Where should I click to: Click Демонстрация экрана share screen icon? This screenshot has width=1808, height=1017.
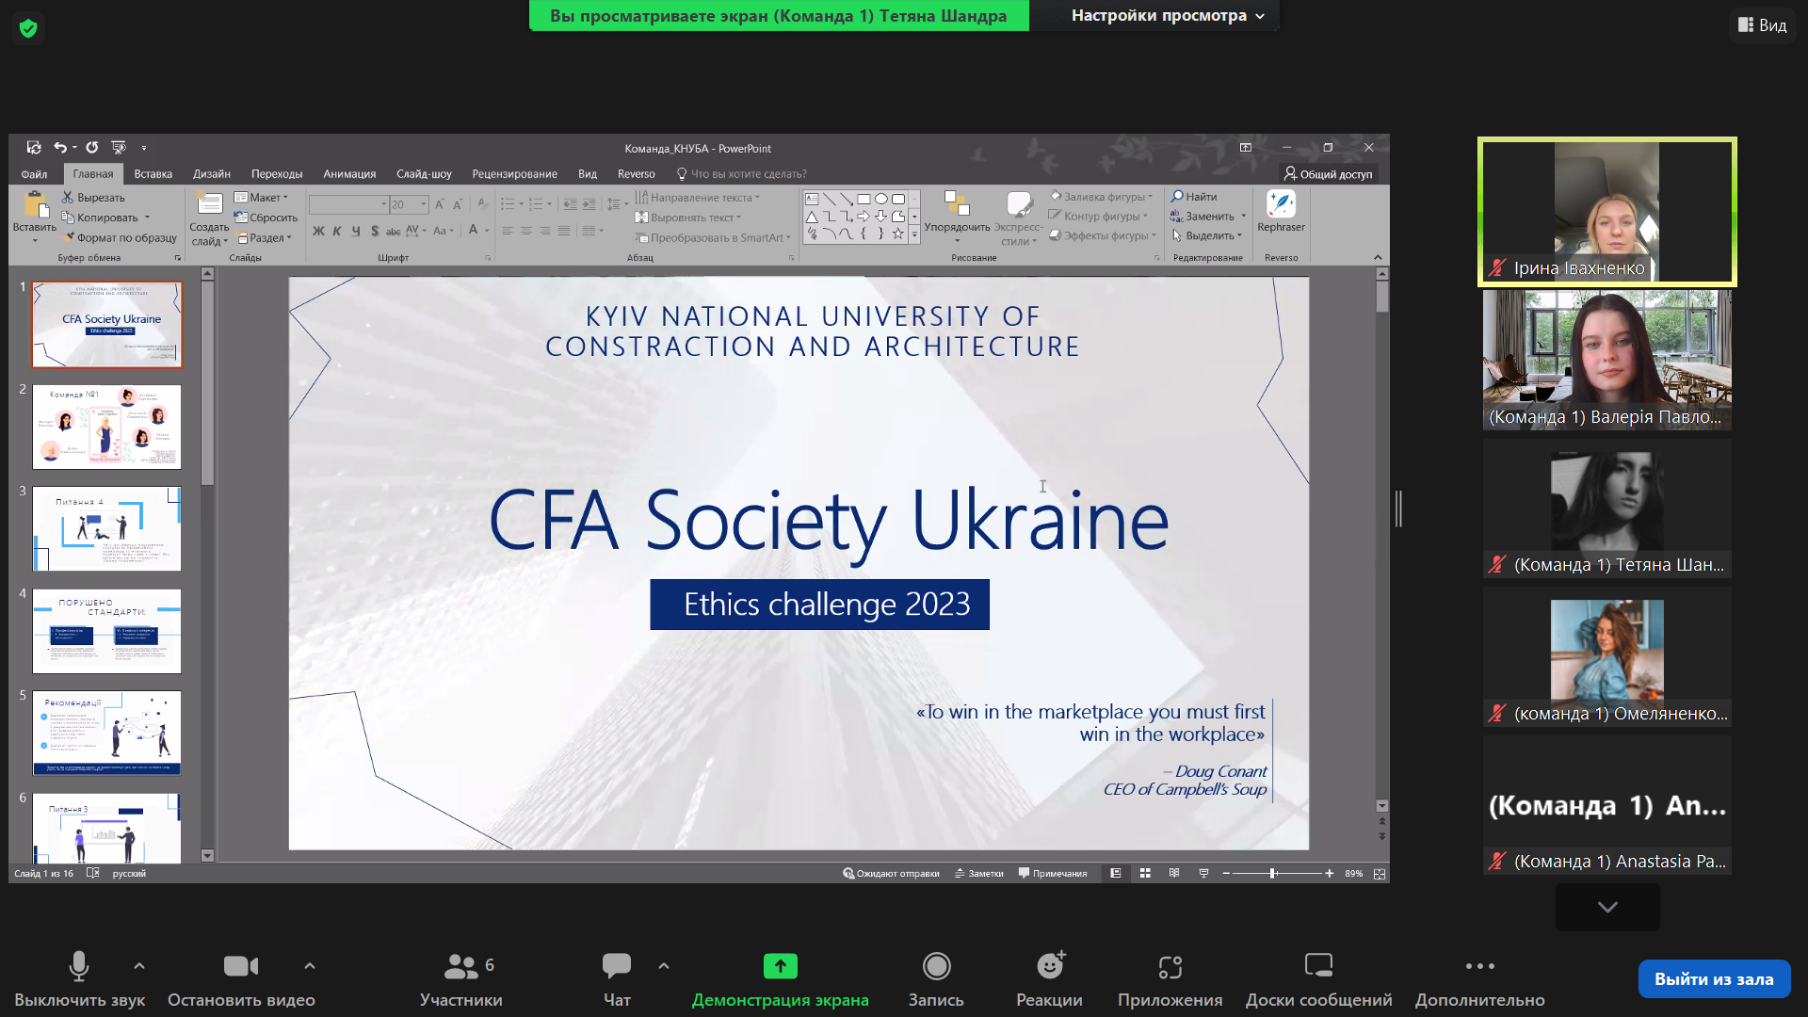point(780,966)
